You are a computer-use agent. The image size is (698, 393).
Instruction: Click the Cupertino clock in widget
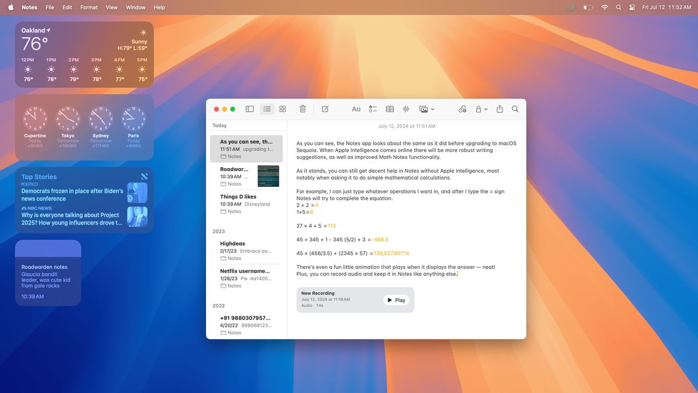pos(35,118)
